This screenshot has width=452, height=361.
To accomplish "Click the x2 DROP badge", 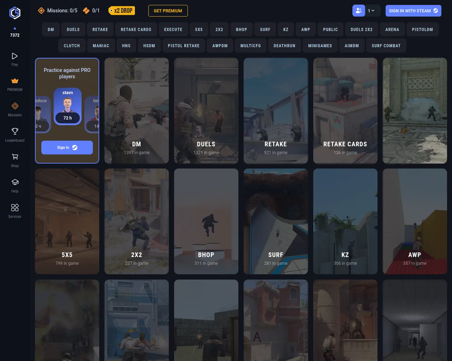I will click(x=121, y=11).
